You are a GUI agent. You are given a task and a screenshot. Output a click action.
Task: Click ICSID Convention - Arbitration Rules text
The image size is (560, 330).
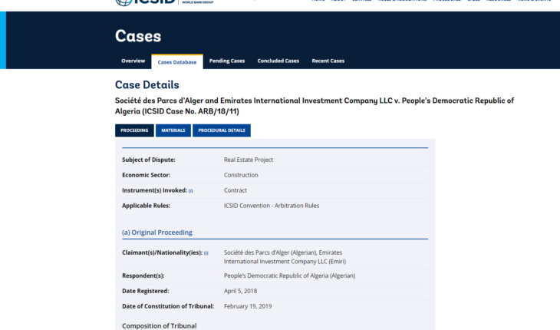click(x=272, y=206)
